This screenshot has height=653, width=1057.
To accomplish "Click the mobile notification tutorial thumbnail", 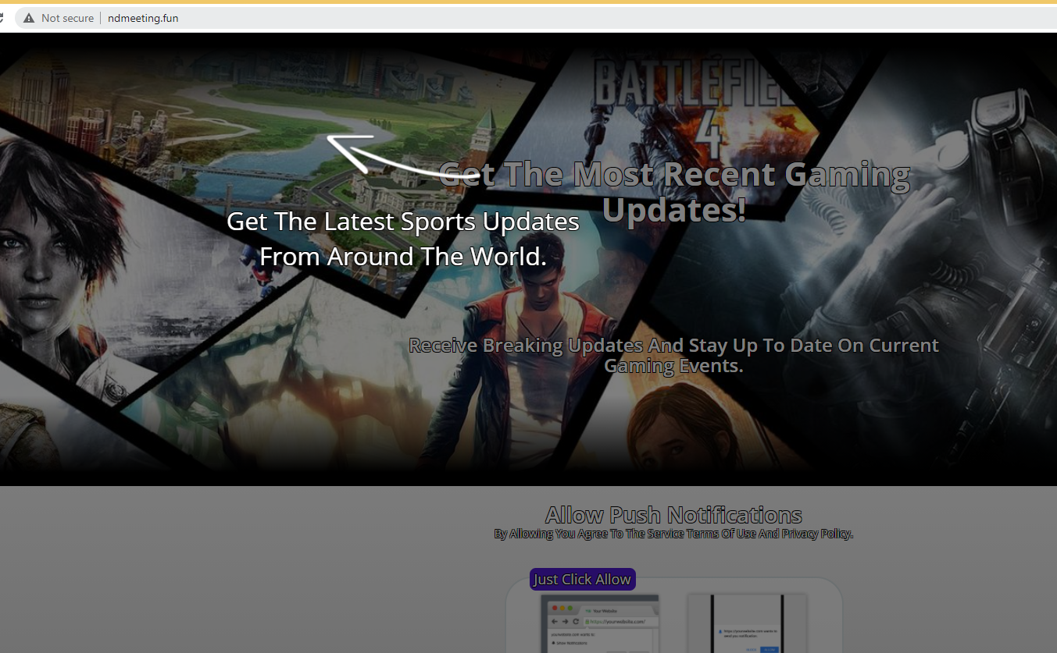I will (746, 623).
